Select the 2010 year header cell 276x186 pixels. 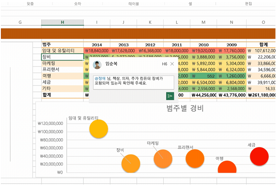(203, 45)
